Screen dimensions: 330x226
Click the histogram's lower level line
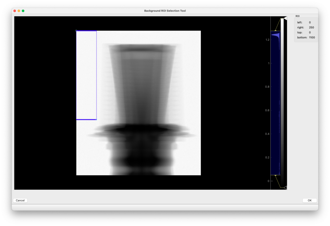275,175
